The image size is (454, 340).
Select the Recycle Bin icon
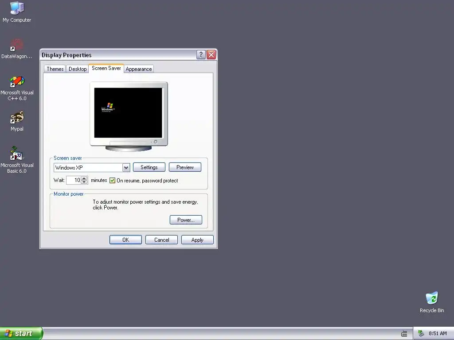click(432, 302)
